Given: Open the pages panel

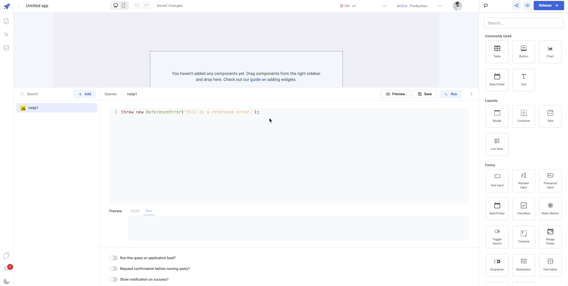Looking at the screenshot, I should pos(7,21).
